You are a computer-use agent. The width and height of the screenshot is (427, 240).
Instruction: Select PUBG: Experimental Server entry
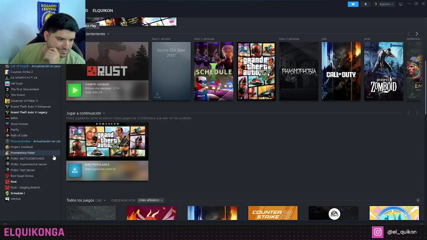pyautogui.click(x=29, y=164)
